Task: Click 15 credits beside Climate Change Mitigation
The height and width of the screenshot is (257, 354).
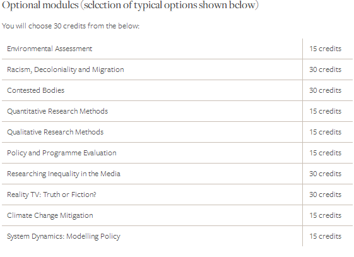Action: pyautogui.click(x=326, y=215)
